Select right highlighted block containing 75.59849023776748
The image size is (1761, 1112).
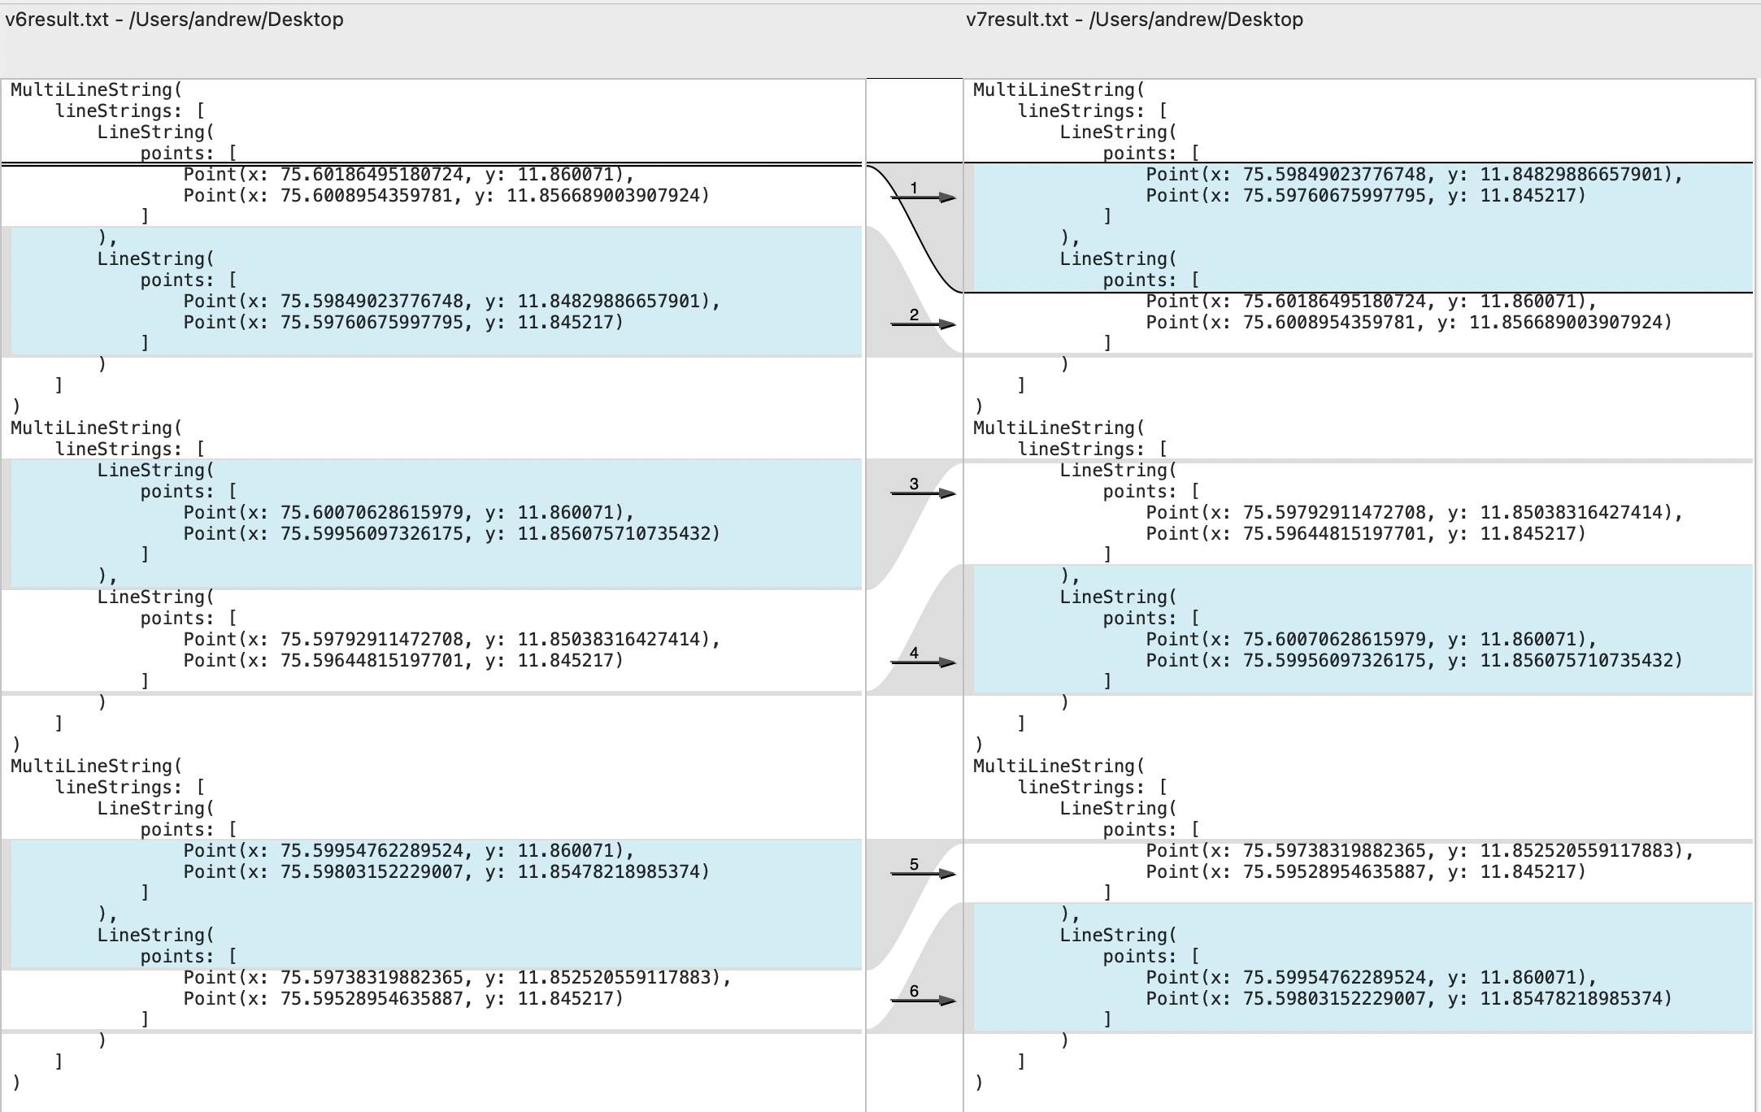[1362, 227]
